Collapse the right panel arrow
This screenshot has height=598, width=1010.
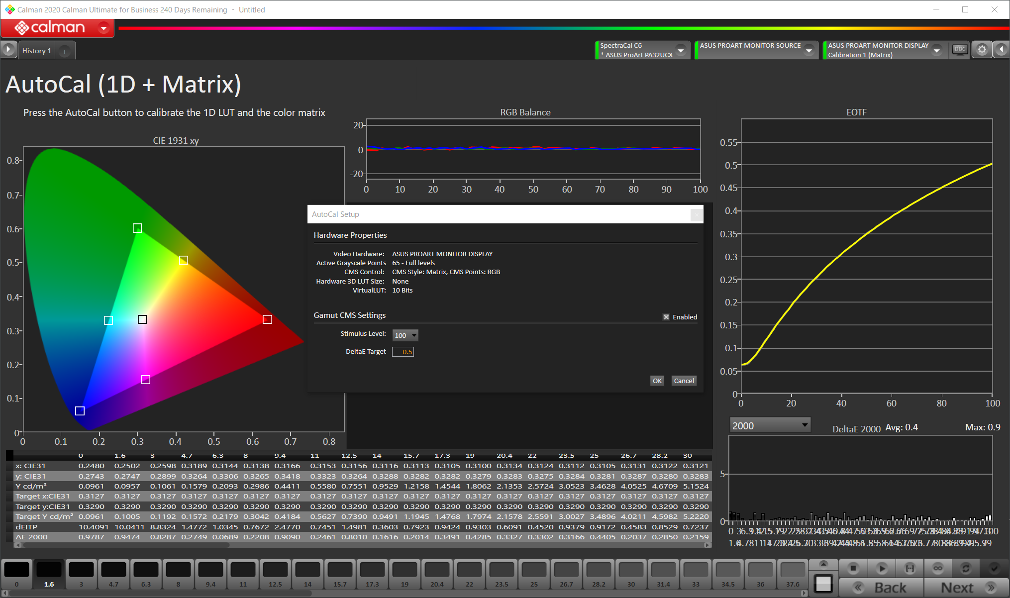1001,50
